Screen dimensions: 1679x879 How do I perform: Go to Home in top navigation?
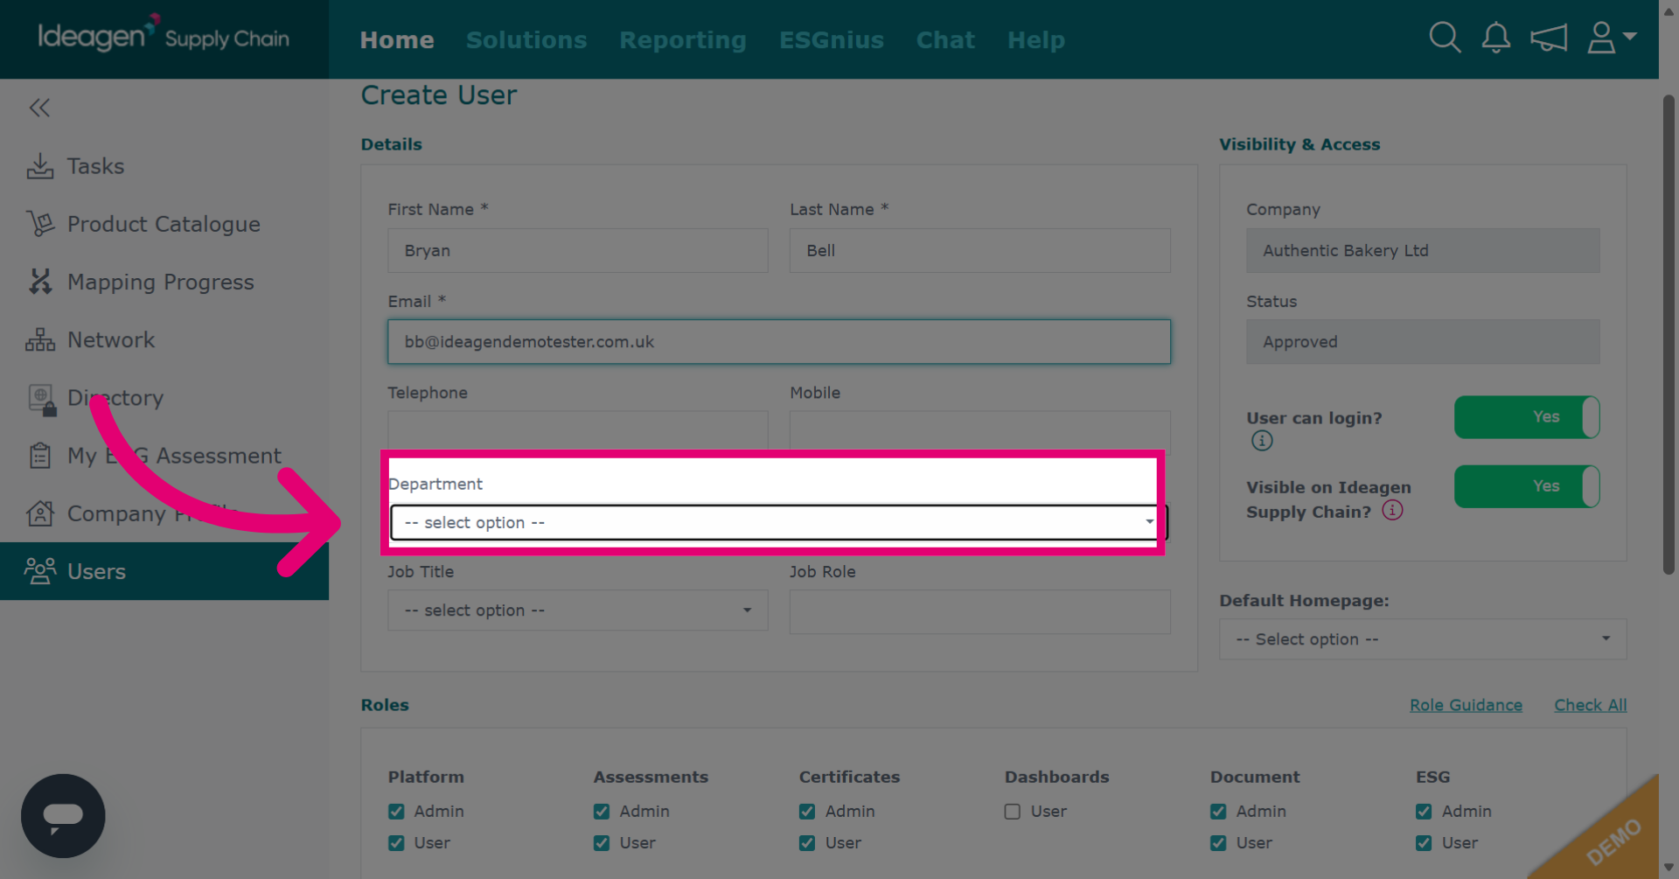397,39
